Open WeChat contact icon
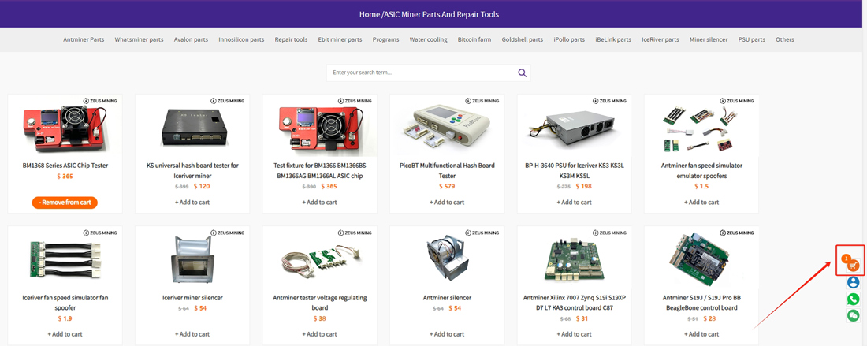The width and height of the screenshot is (867, 346). [853, 315]
